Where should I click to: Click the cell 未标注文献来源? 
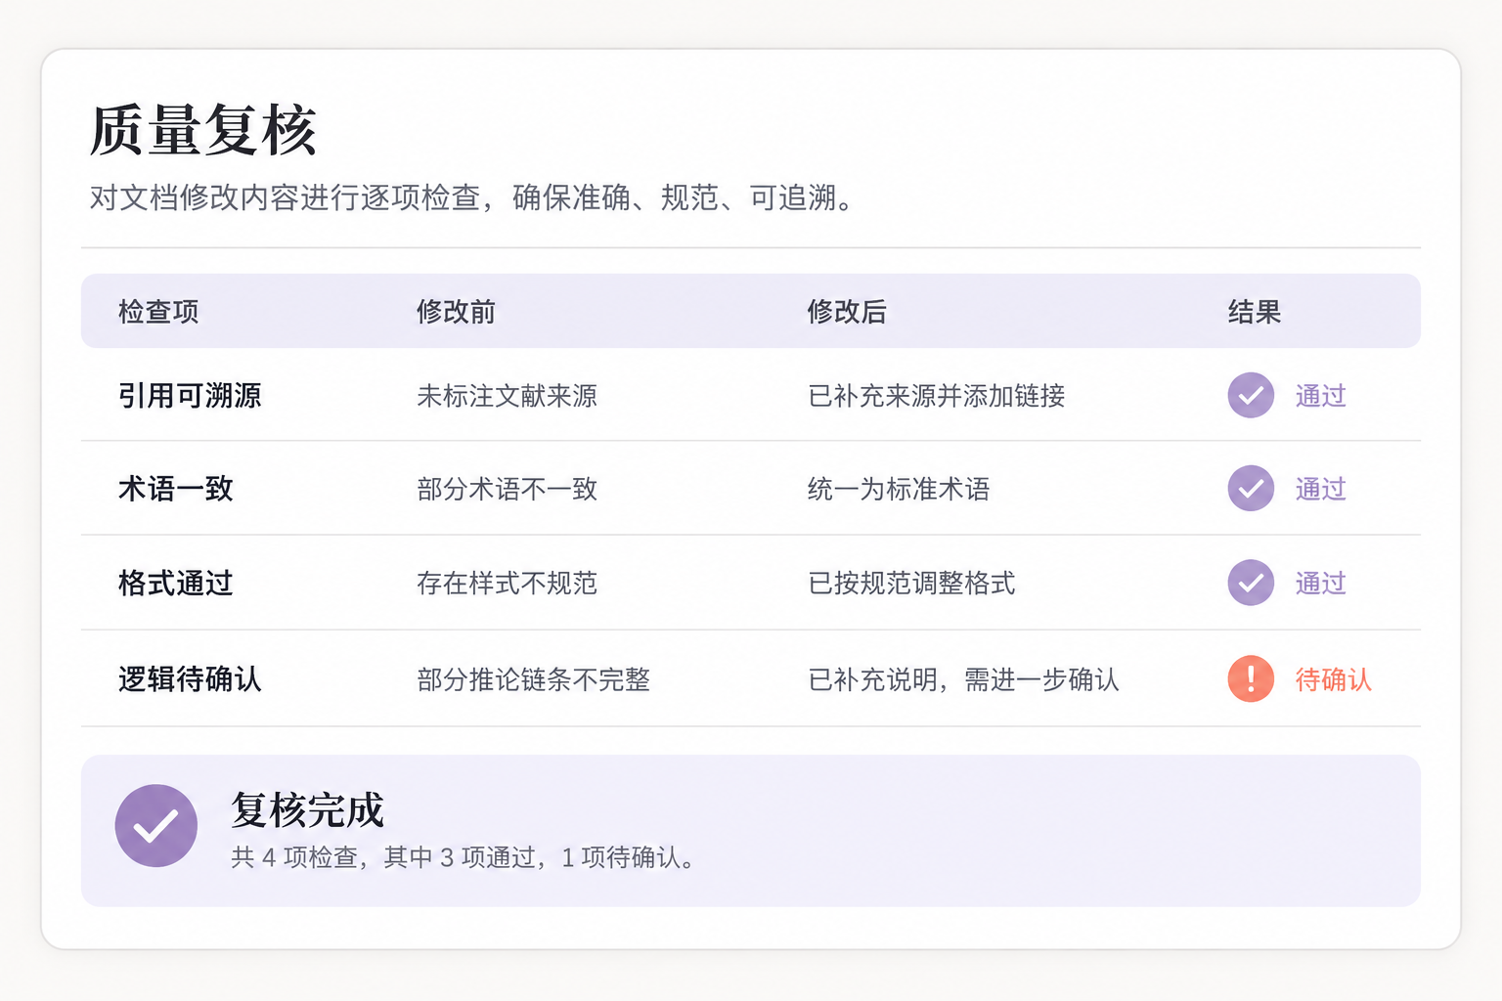click(507, 396)
